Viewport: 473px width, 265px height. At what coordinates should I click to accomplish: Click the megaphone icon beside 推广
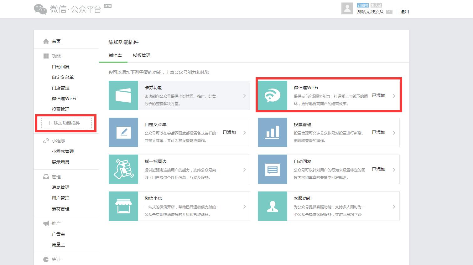[x=46, y=223]
